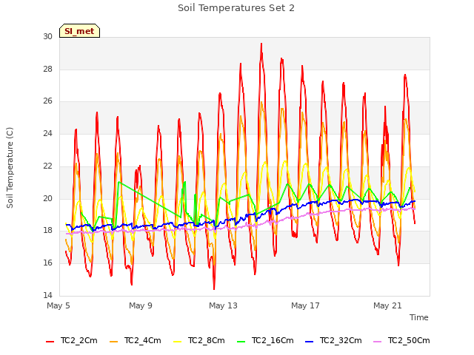Screen dimensions: 474x355
Task: Click the 18 y-axis tick label
Action: [x=47, y=231]
